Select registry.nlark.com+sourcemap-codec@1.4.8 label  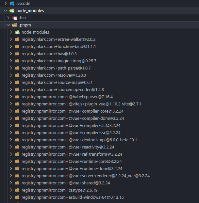(x=63, y=90)
